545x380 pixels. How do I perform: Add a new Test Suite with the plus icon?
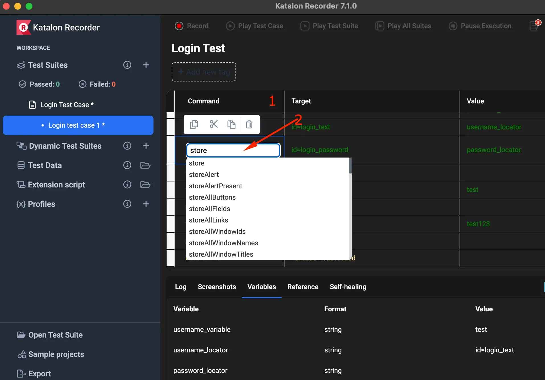(146, 65)
